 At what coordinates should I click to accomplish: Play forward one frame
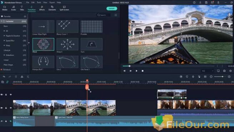[x=130, y=71]
